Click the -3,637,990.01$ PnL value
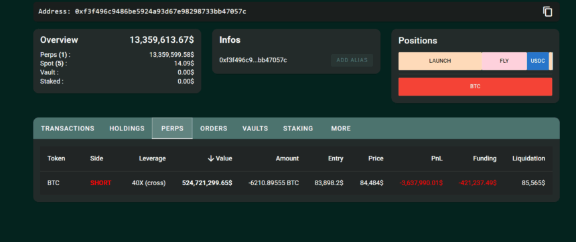The height and width of the screenshot is (242, 576). (x=421, y=183)
